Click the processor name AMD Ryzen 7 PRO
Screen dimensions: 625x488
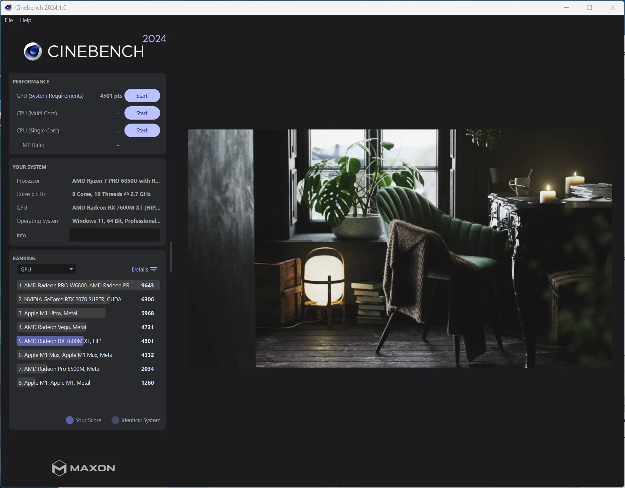tap(116, 181)
